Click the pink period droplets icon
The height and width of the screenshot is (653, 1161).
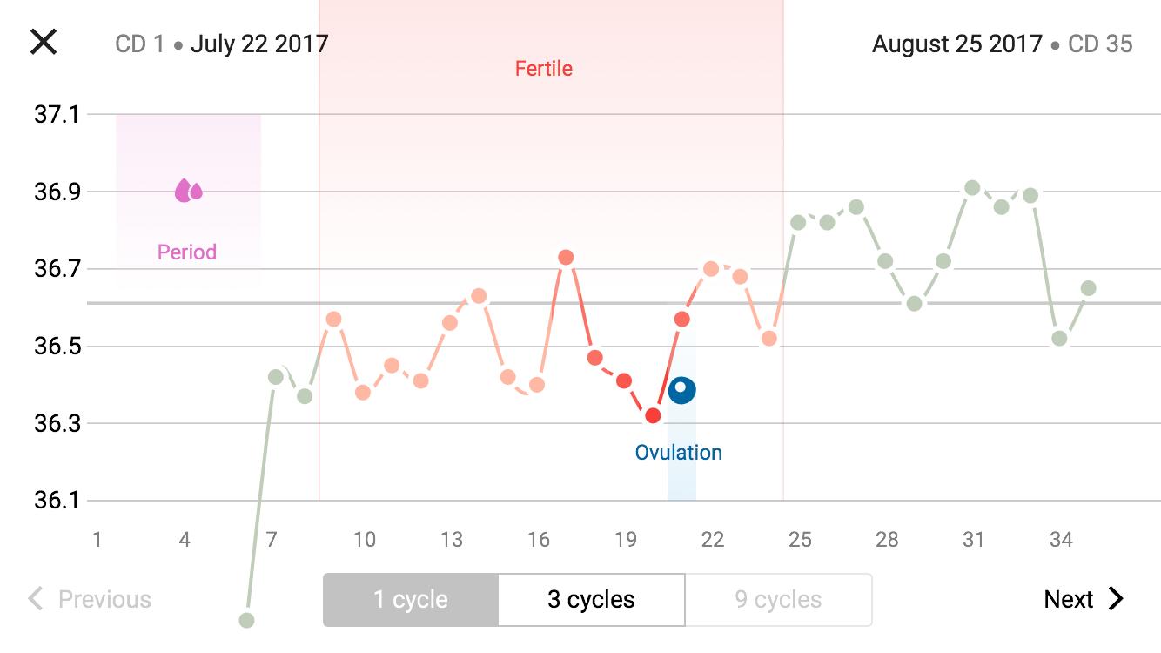[x=188, y=191]
